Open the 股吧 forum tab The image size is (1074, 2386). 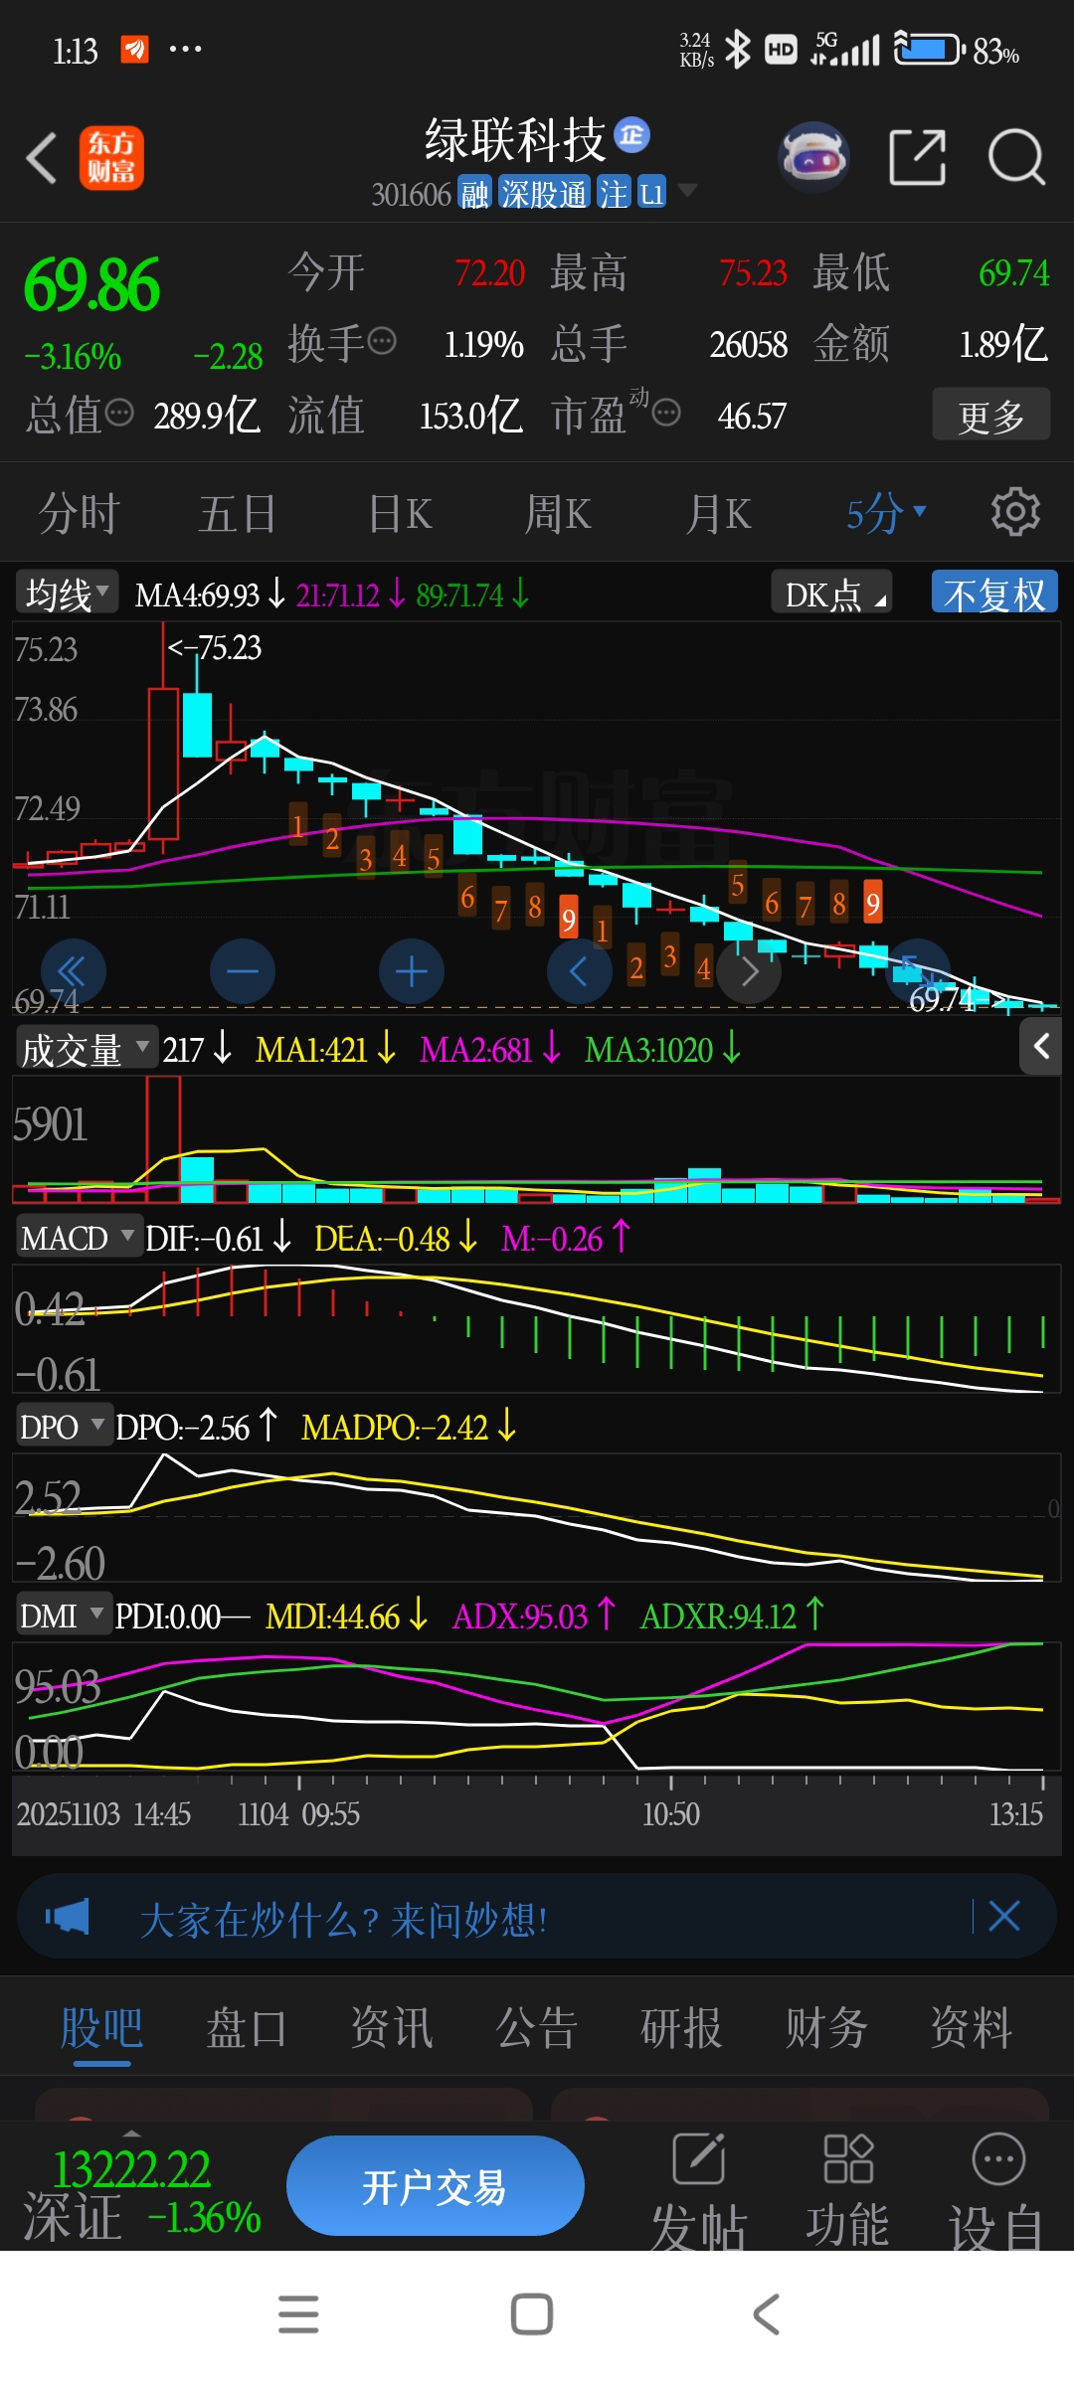point(101,2026)
